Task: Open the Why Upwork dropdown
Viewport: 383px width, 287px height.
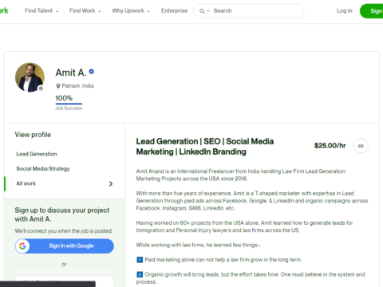Action: [131, 10]
